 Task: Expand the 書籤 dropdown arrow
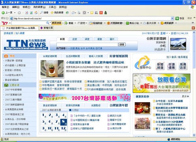tap(75, 23)
